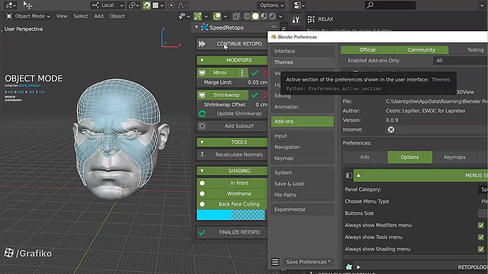Switch to the Keymaps tab
Screen dimensions: 488x274
pyautogui.click(x=455, y=157)
